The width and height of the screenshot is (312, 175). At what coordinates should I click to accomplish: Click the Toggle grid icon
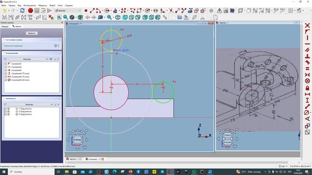[x=291, y=11]
